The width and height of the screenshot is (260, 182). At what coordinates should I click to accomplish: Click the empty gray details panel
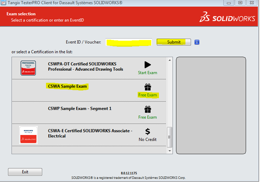211,105
